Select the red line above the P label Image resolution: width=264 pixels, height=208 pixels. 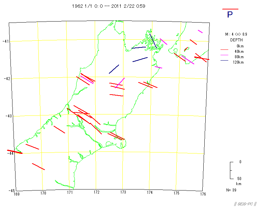click(230, 9)
